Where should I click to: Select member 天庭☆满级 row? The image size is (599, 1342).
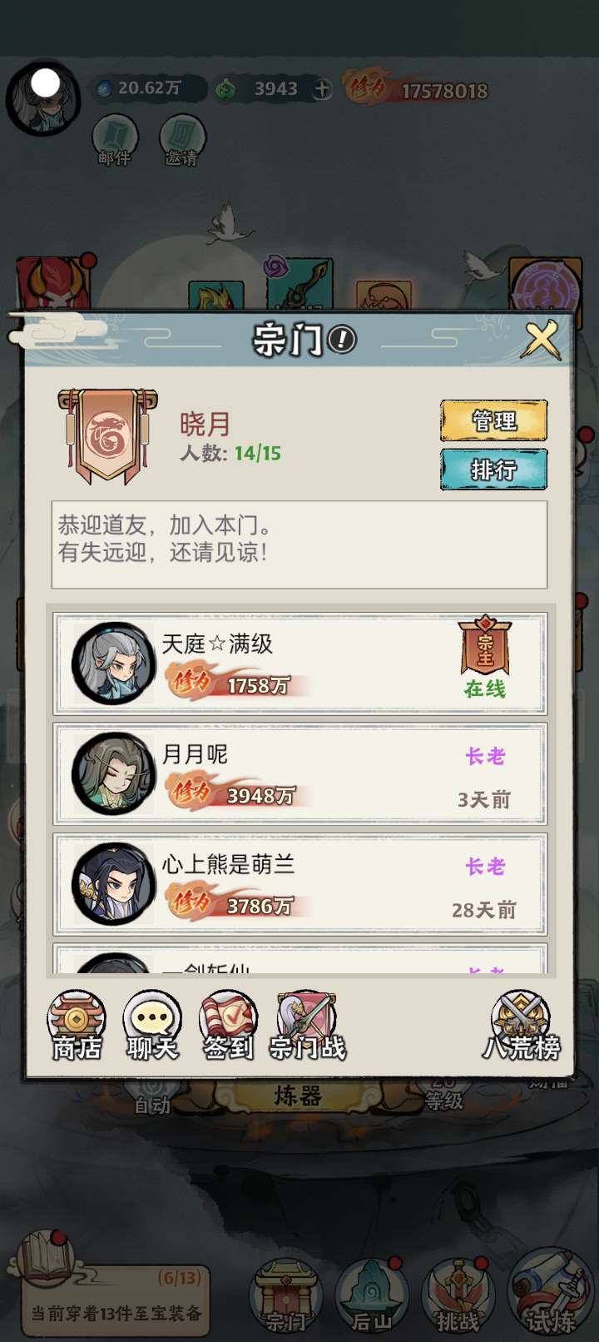click(300, 664)
